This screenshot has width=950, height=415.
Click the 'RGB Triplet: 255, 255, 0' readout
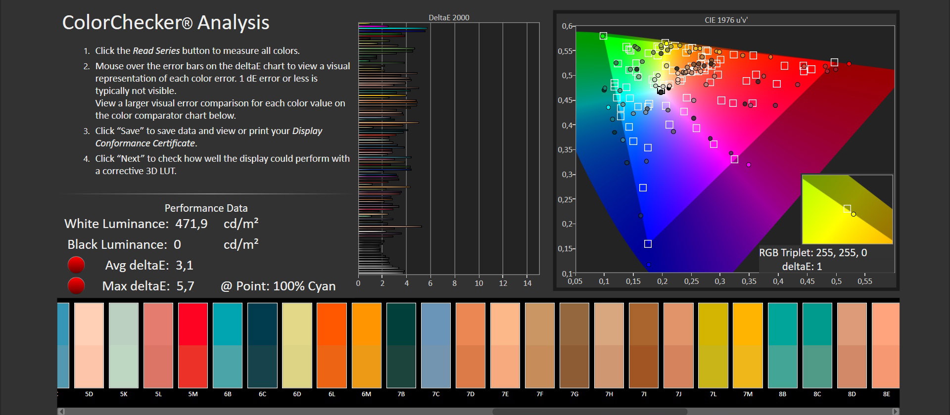point(813,253)
